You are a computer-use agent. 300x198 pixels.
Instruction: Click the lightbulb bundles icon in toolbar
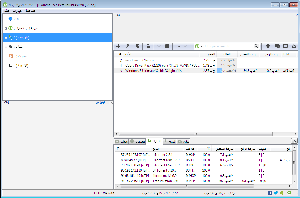pyautogui.click(x=267, y=46)
